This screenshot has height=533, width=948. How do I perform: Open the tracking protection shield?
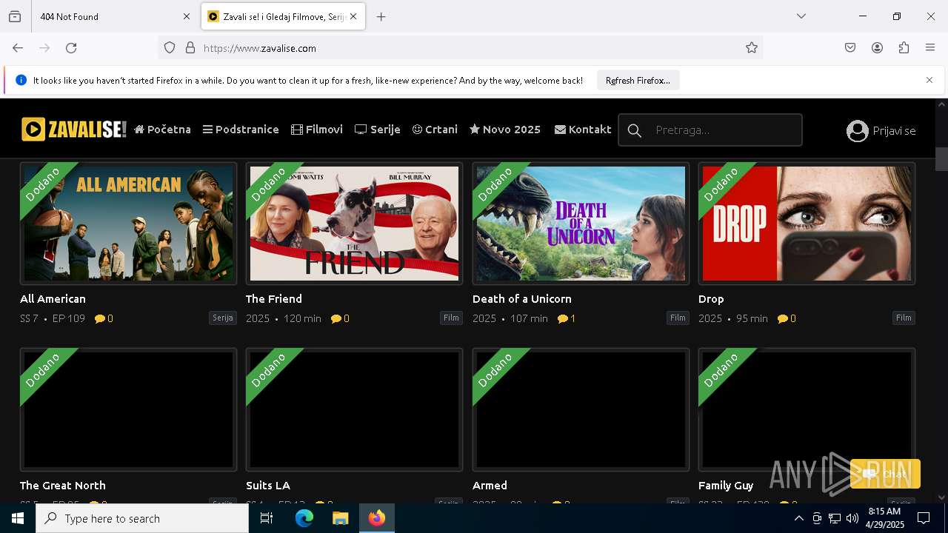tap(170, 48)
